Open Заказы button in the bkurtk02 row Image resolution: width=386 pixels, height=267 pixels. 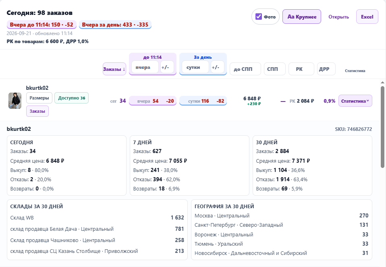tap(37, 111)
